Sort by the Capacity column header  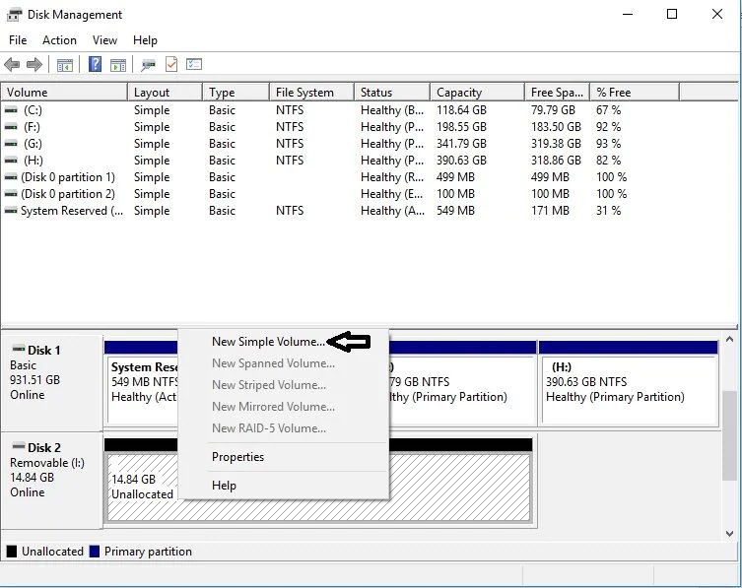click(478, 93)
